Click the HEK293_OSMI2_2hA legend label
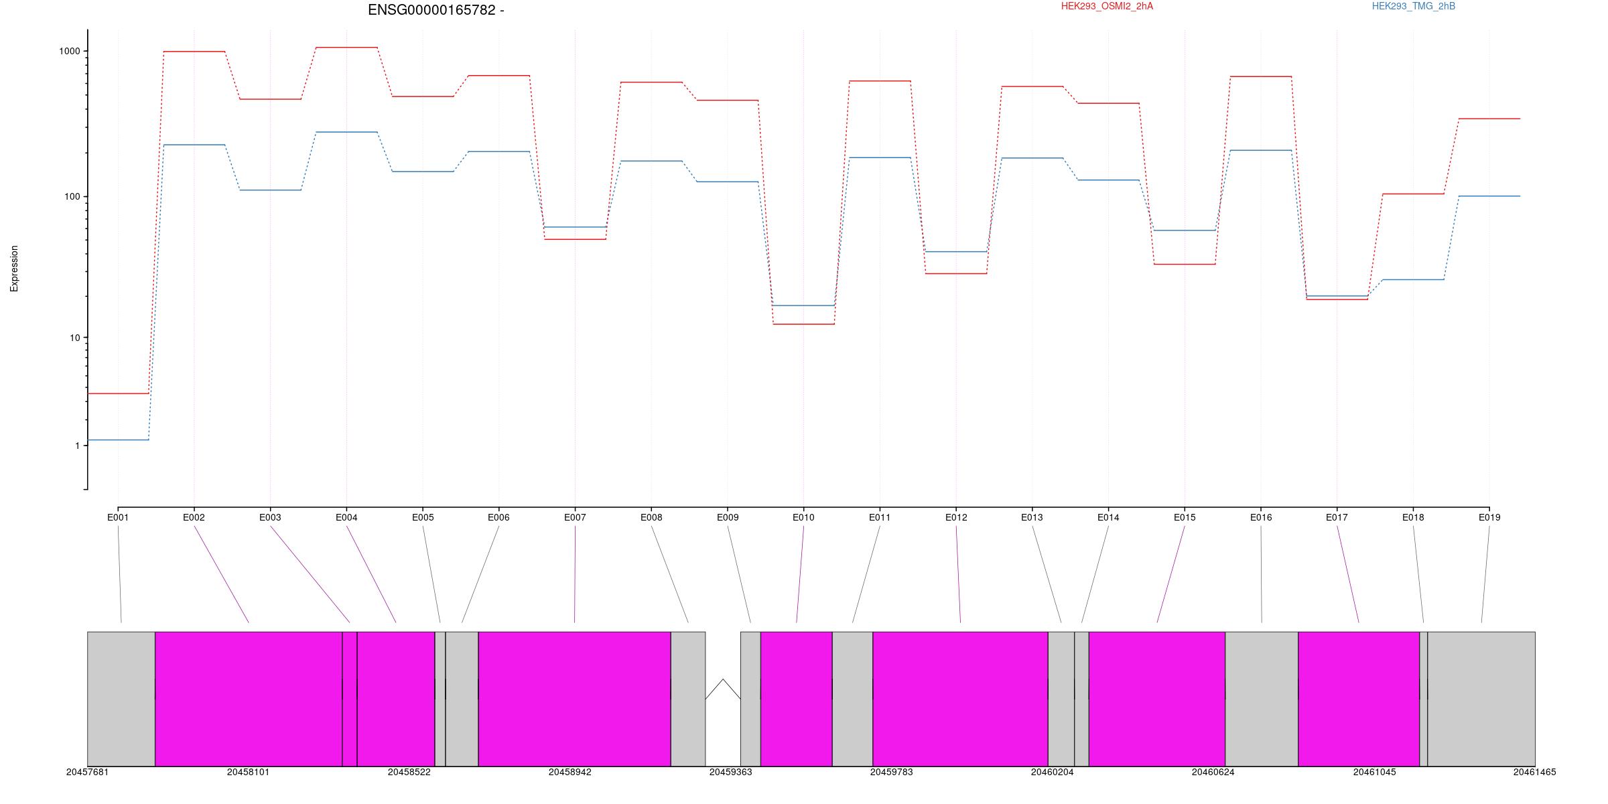This screenshot has height=804, width=1608. [1108, 7]
